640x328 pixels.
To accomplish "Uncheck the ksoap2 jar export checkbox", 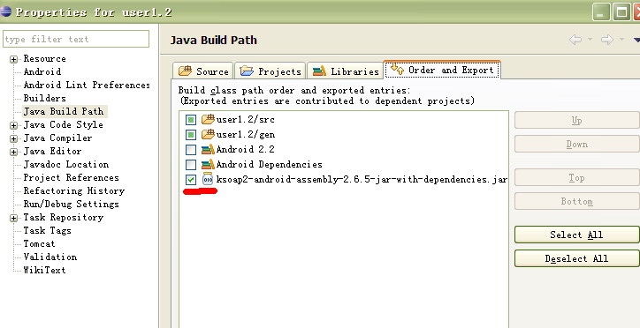I will pos(191,180).
